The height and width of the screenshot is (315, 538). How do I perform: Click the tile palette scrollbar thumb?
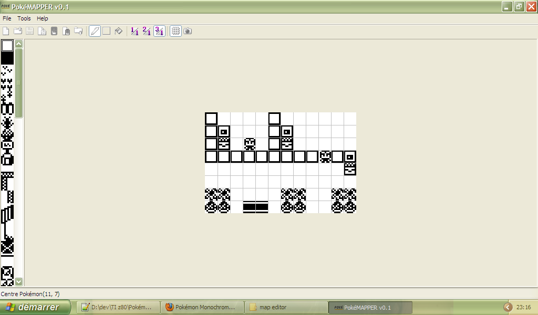coord(19,83)
